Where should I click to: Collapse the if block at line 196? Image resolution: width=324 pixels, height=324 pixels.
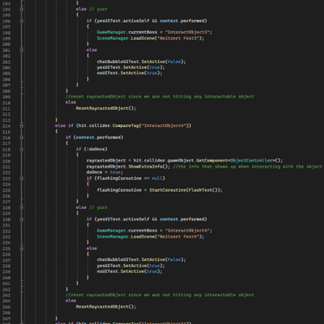[x=22, y=21]
